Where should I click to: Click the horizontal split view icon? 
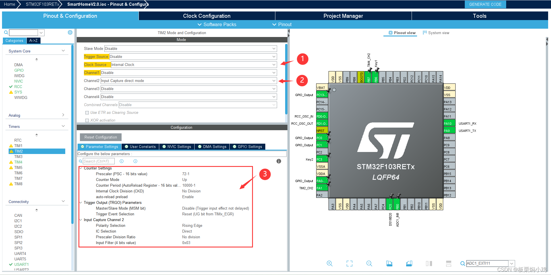click(449, 264)
